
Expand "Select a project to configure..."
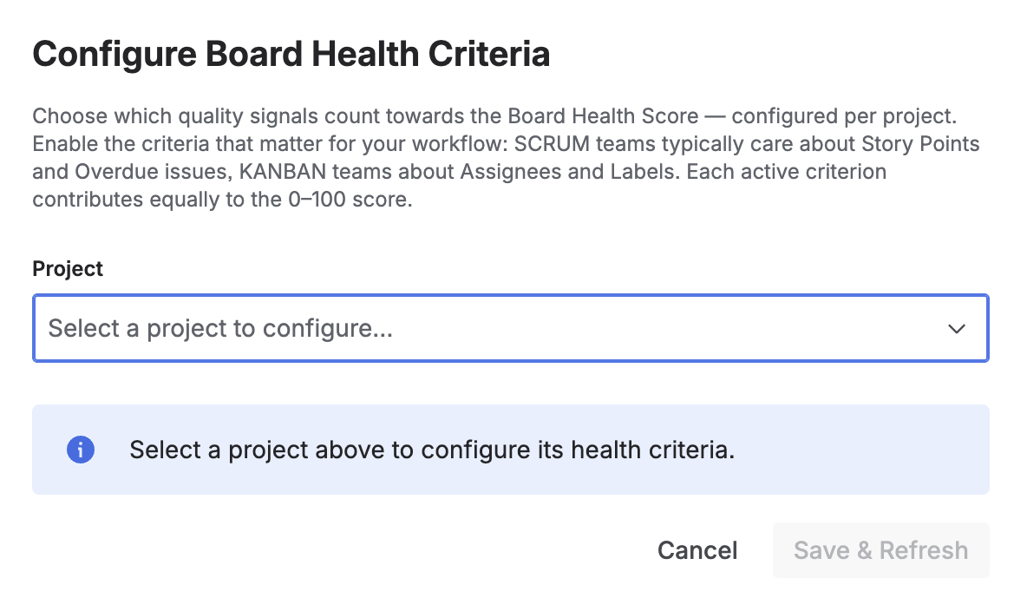510,328
